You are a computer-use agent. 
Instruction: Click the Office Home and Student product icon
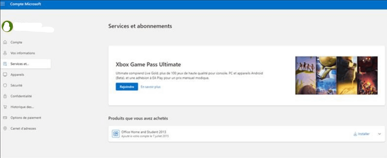(116, 134)
